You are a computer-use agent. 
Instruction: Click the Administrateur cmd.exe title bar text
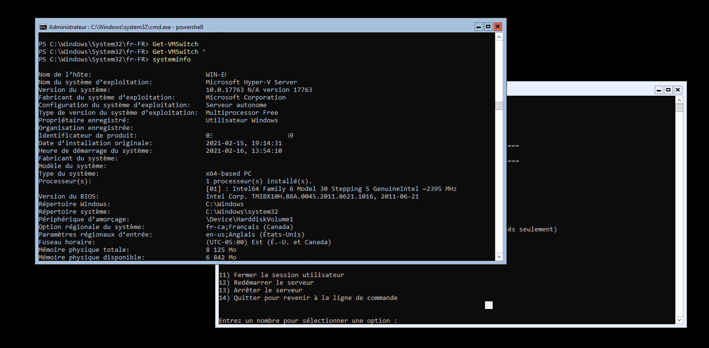126,27
